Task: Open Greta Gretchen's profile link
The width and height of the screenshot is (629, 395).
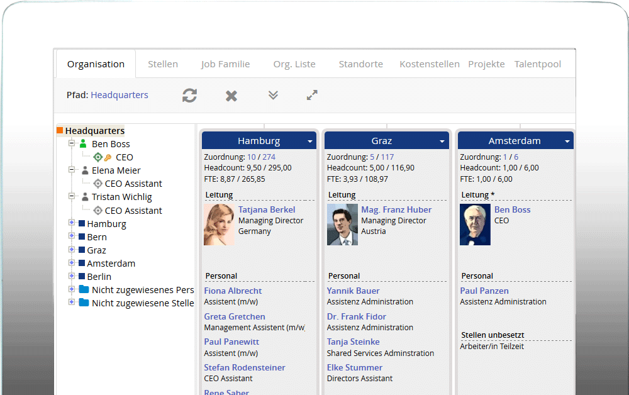Action: [x=234, y=316]
